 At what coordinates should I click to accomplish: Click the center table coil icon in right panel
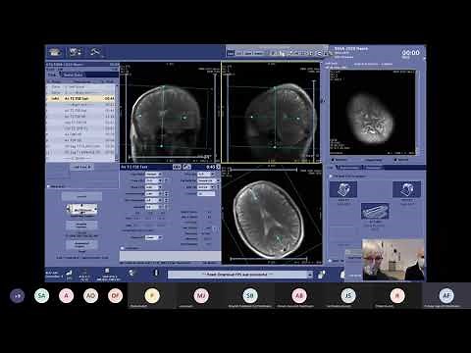[375, 211]
